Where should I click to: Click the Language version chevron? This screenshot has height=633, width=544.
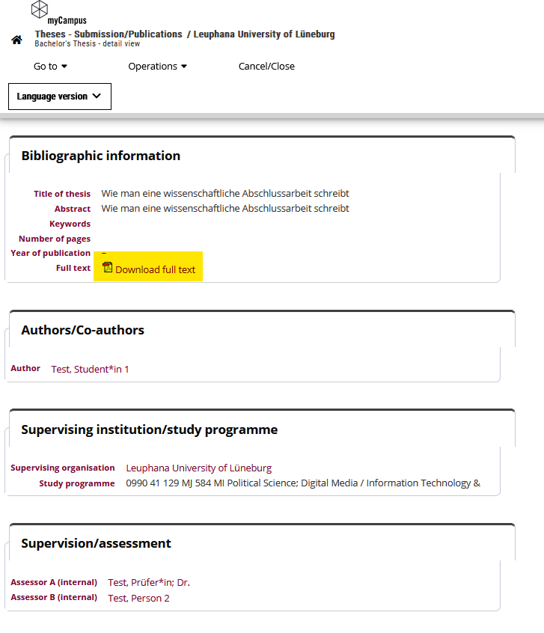pos(97,96)
